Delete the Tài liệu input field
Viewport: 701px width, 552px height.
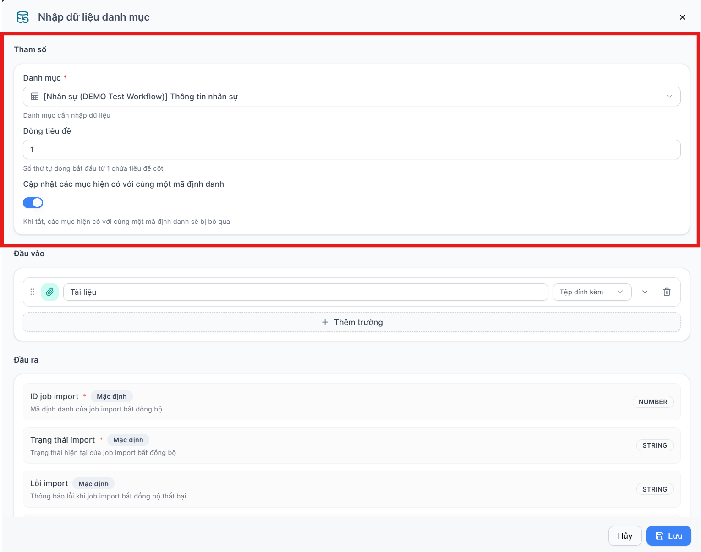coord(667,292)
